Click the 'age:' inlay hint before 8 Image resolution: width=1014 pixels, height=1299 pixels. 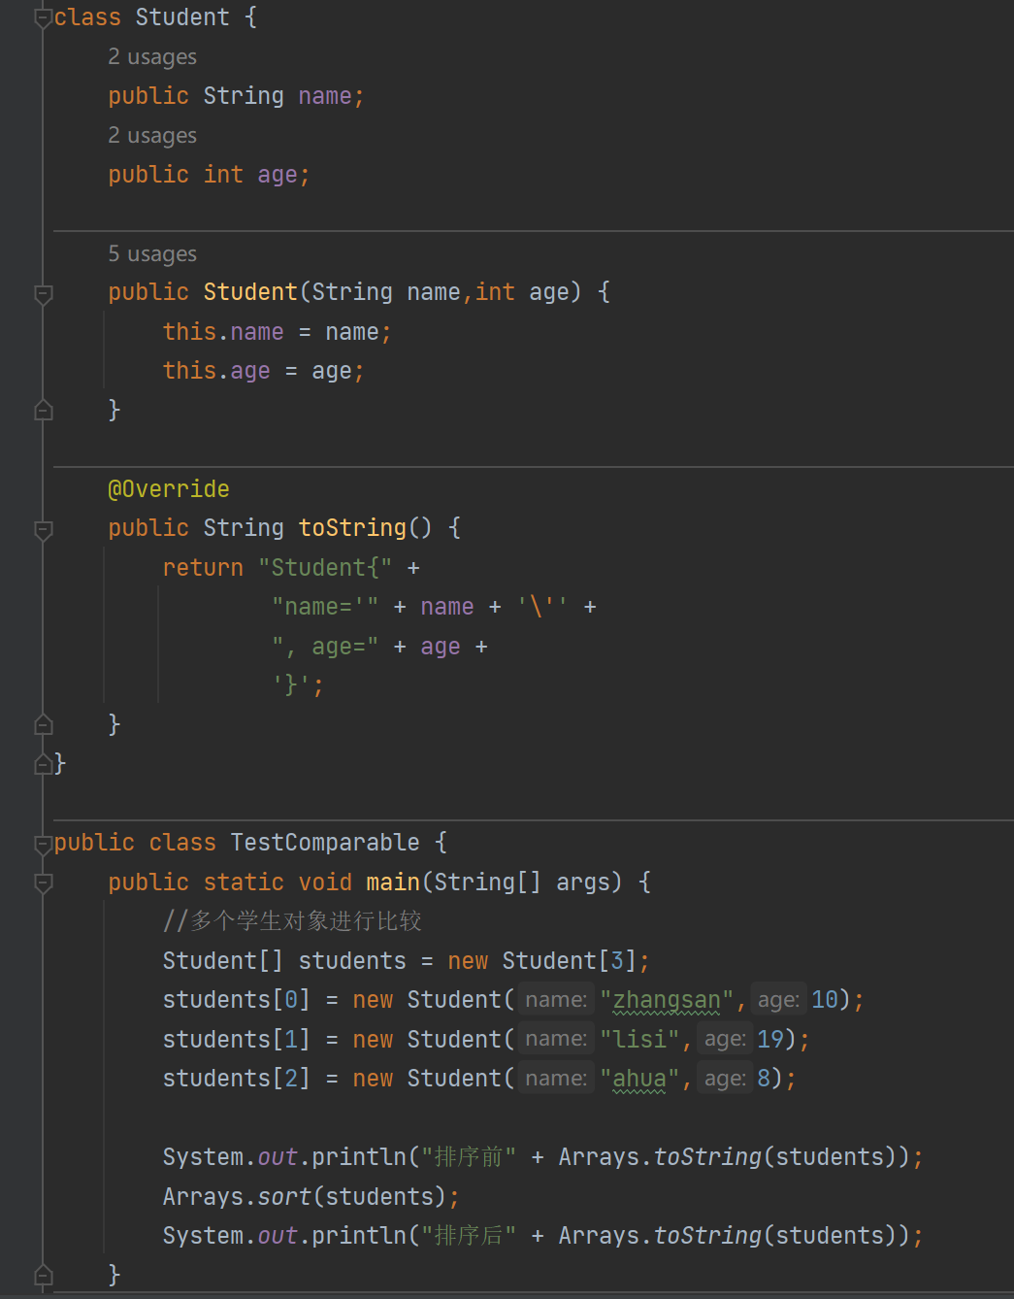point(725,1079)
